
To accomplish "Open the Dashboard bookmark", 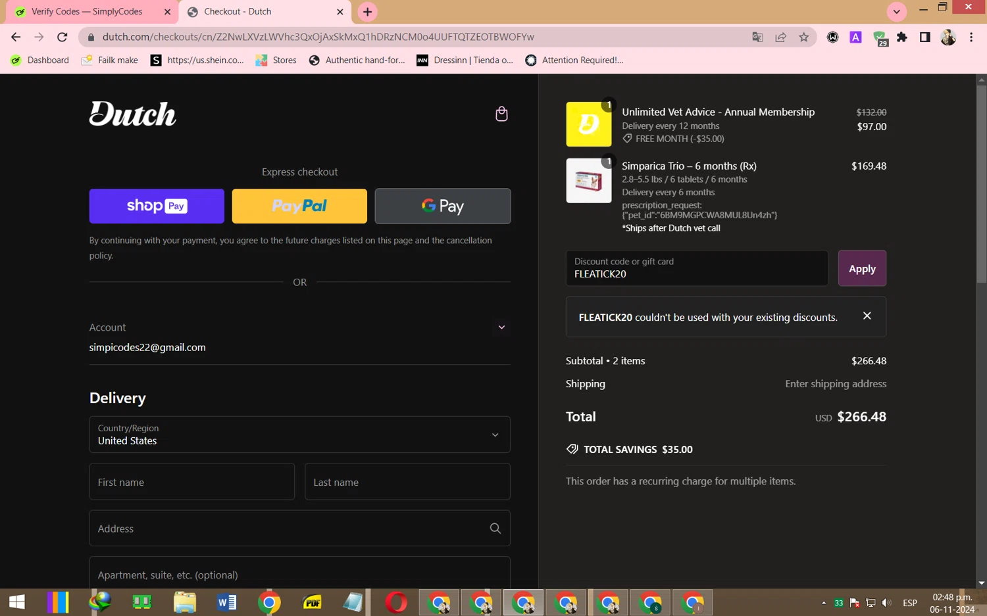I will (39, 60).
